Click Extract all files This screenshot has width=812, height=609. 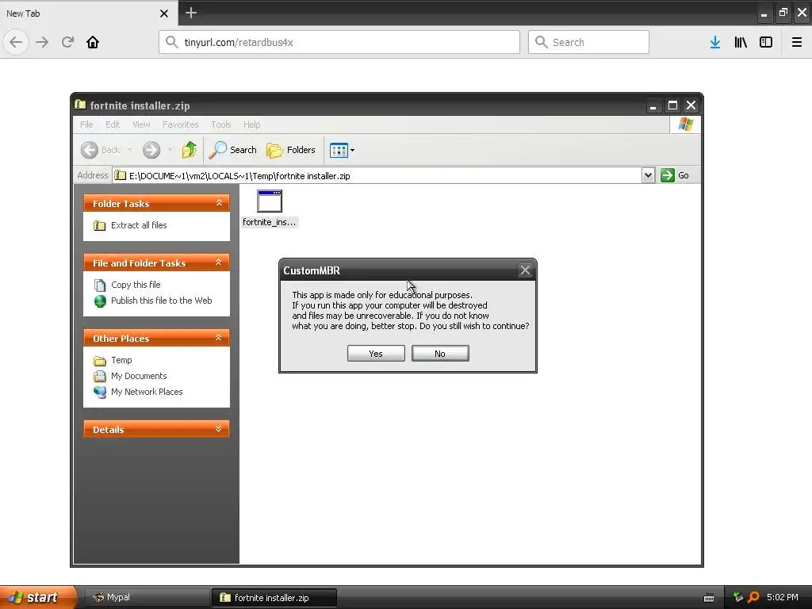(139, 225)
